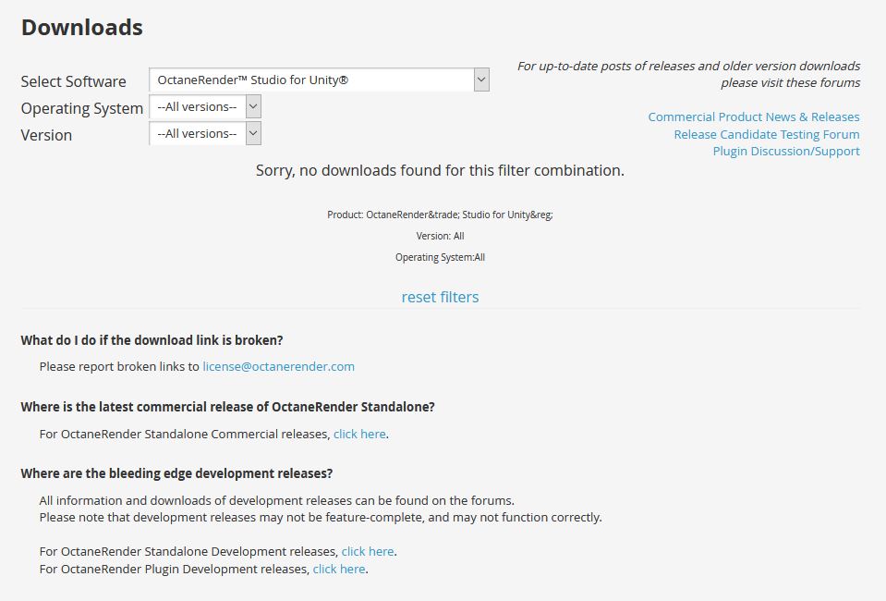The width and height of the screenshot is (886, 601).
Task: Visit Release Candidate Testing Forum link
Action: [766, 135]
